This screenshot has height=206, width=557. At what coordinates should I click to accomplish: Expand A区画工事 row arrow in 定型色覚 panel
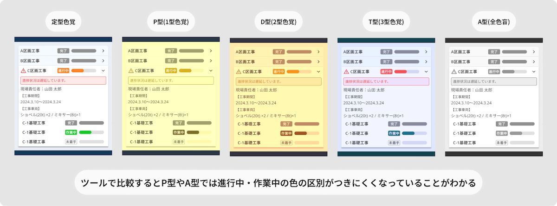point(103,51)
